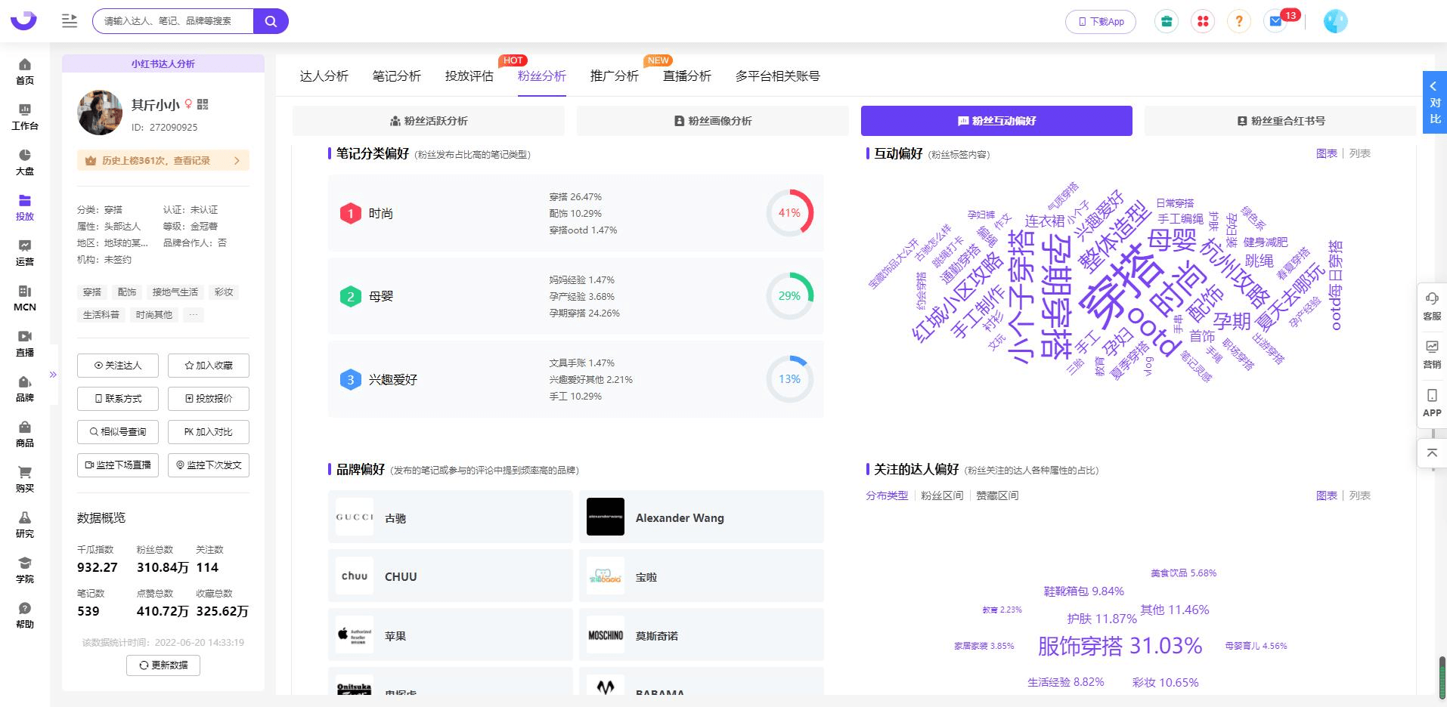Open 运营 operations in sidebar
This screenshot has width=1447, height=707.
25,253
